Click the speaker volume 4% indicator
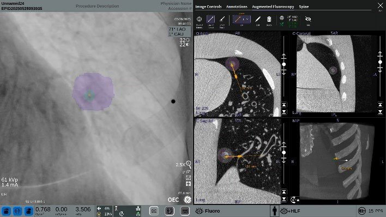The height and width of the screenshot is (217, 386). coord(104,208)
